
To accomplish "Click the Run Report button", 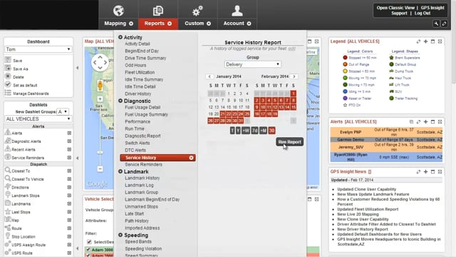I will point(289,142).
